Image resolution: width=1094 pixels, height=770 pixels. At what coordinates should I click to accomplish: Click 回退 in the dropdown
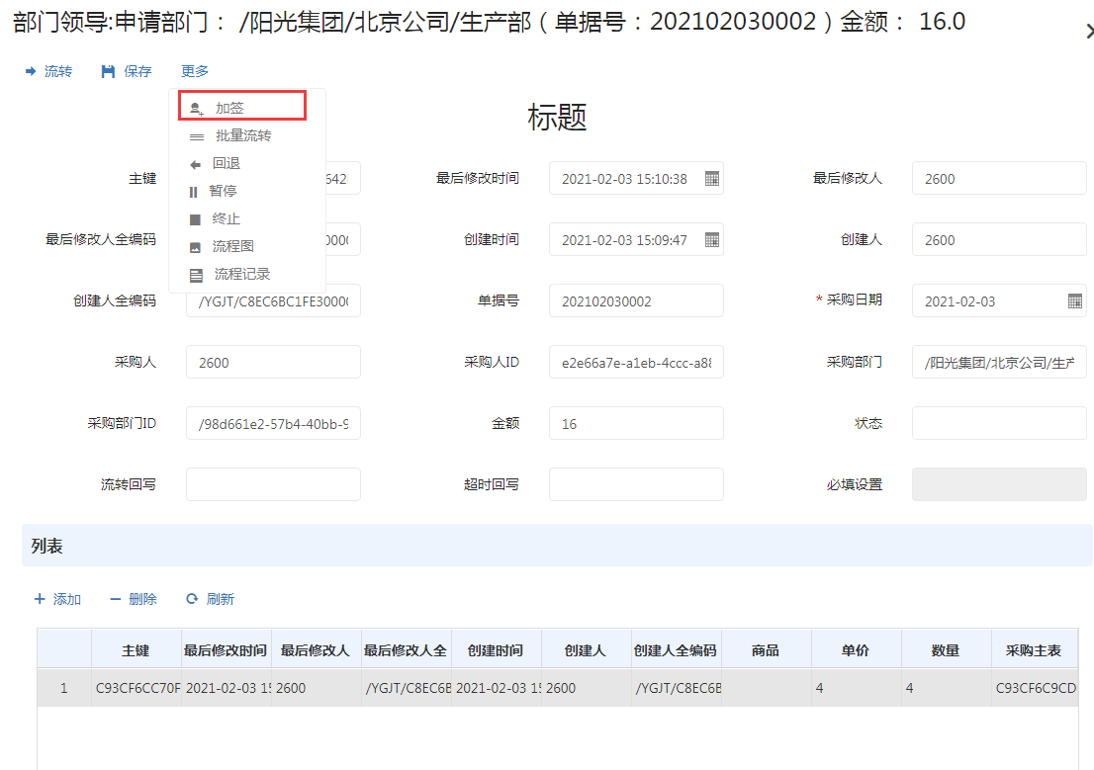[x=226, y=163]
